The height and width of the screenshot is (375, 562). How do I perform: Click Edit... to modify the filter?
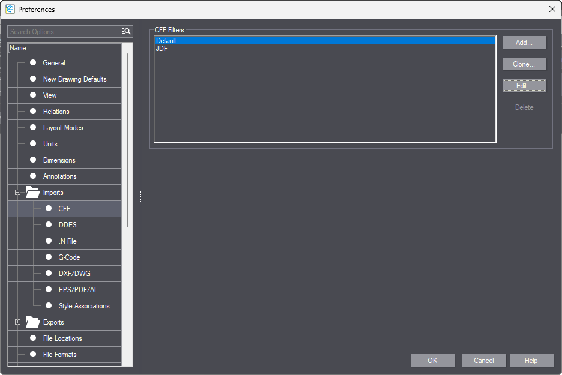click(x=524, y=86)
